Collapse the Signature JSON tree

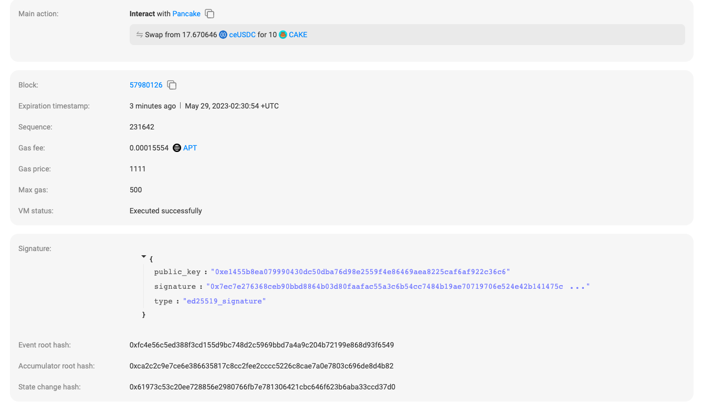point(144,257)
